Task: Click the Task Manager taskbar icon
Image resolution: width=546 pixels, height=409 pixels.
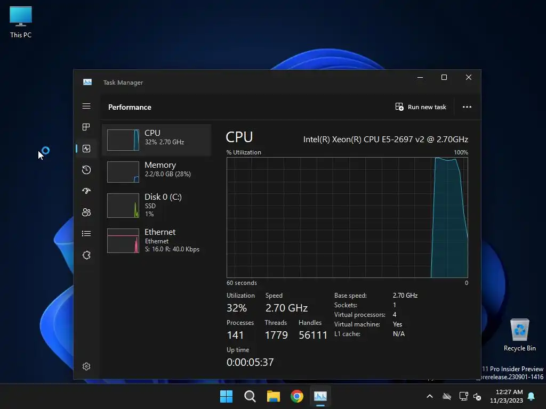Action: click(x=320, y=396)
